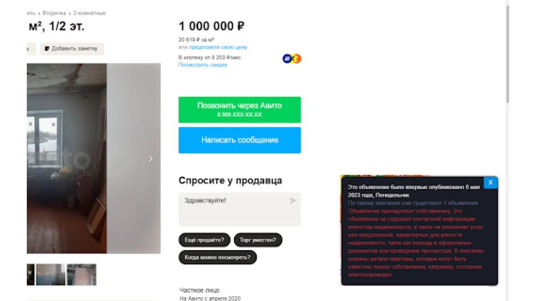Select the third photo thumbnail
Screen dimensions: 536x301
[x=81, y=274]
